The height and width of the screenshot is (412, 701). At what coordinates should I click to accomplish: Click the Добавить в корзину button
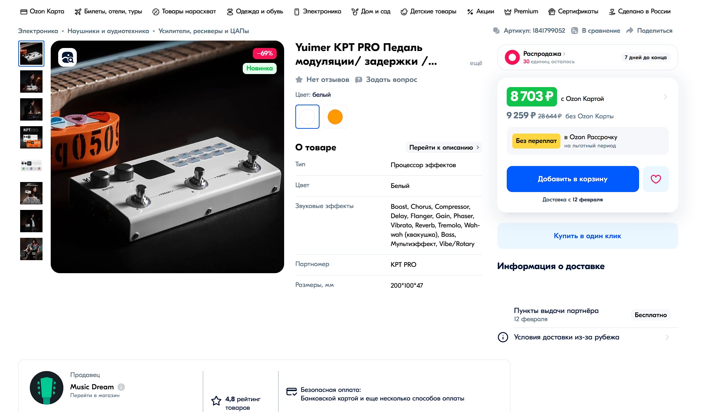(x=572, y=179)
